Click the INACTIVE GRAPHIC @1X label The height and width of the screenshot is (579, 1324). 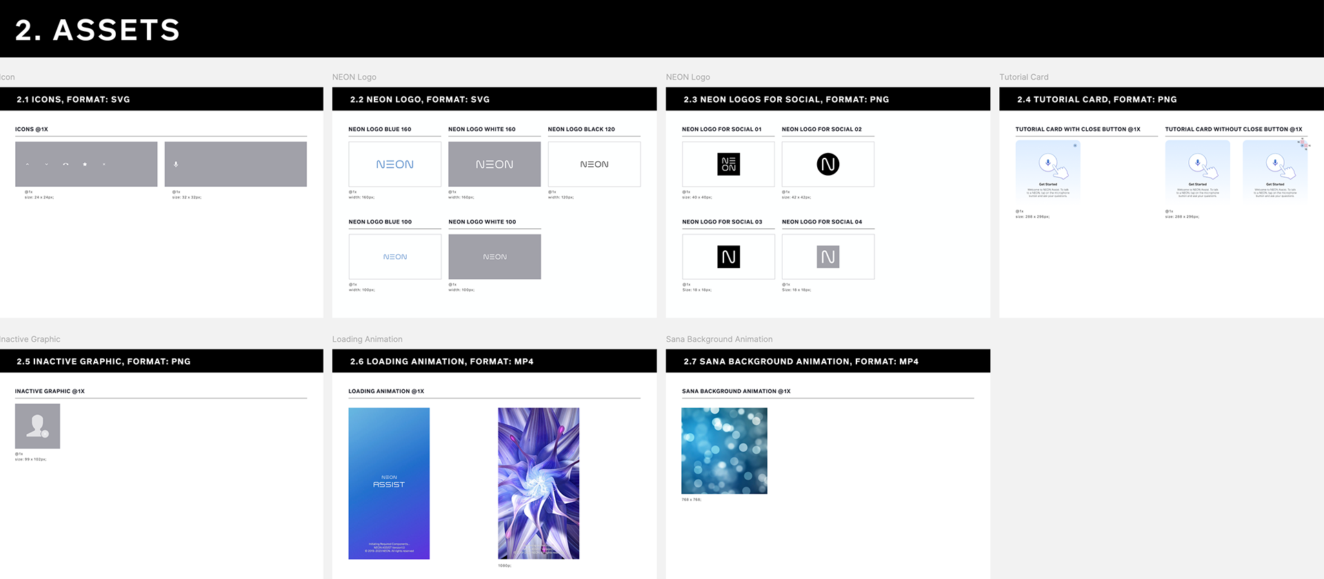pos(50,391)
